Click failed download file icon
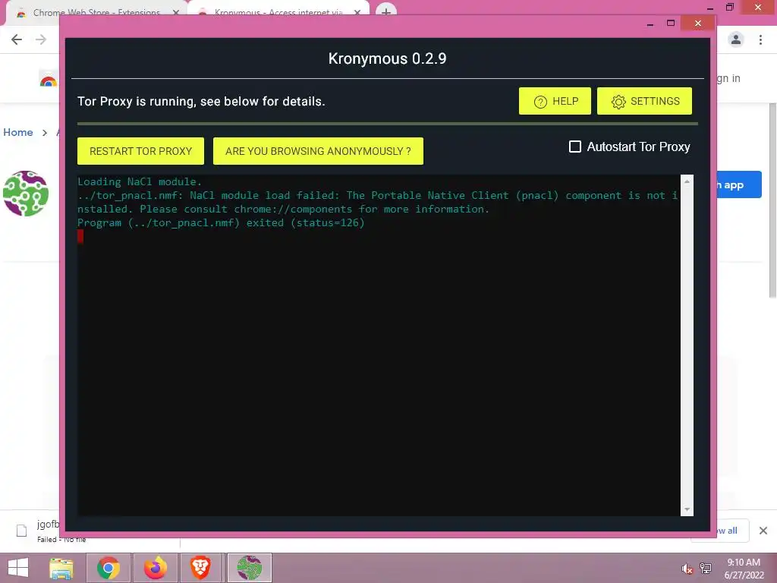 22,531
